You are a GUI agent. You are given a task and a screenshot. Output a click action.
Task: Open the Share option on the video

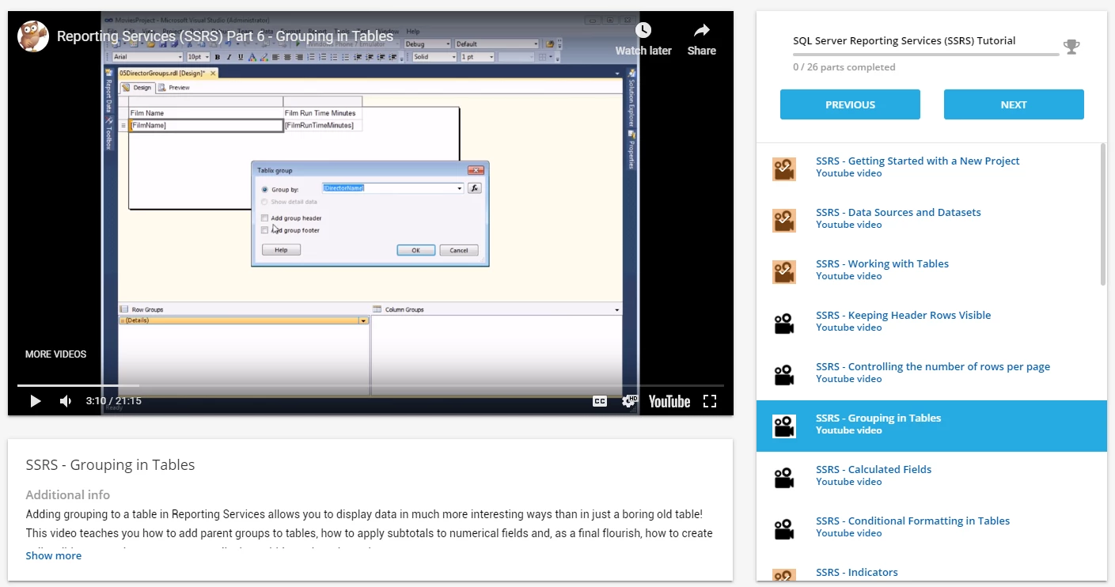701,40
